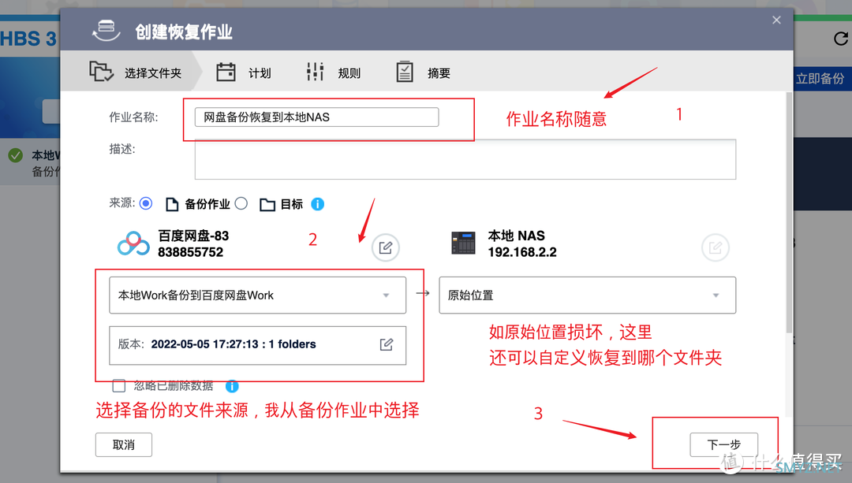Open the 本地Work备份到百度网盘Work job dropdown

coord(257,295)
